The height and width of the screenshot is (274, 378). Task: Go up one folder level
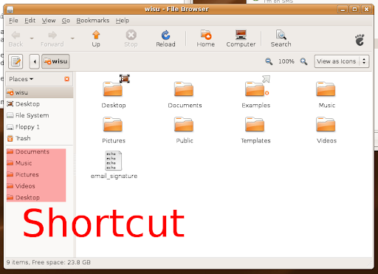[96, 38]
